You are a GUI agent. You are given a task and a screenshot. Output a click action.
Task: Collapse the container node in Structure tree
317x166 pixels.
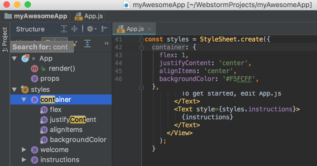click(24, 99)
